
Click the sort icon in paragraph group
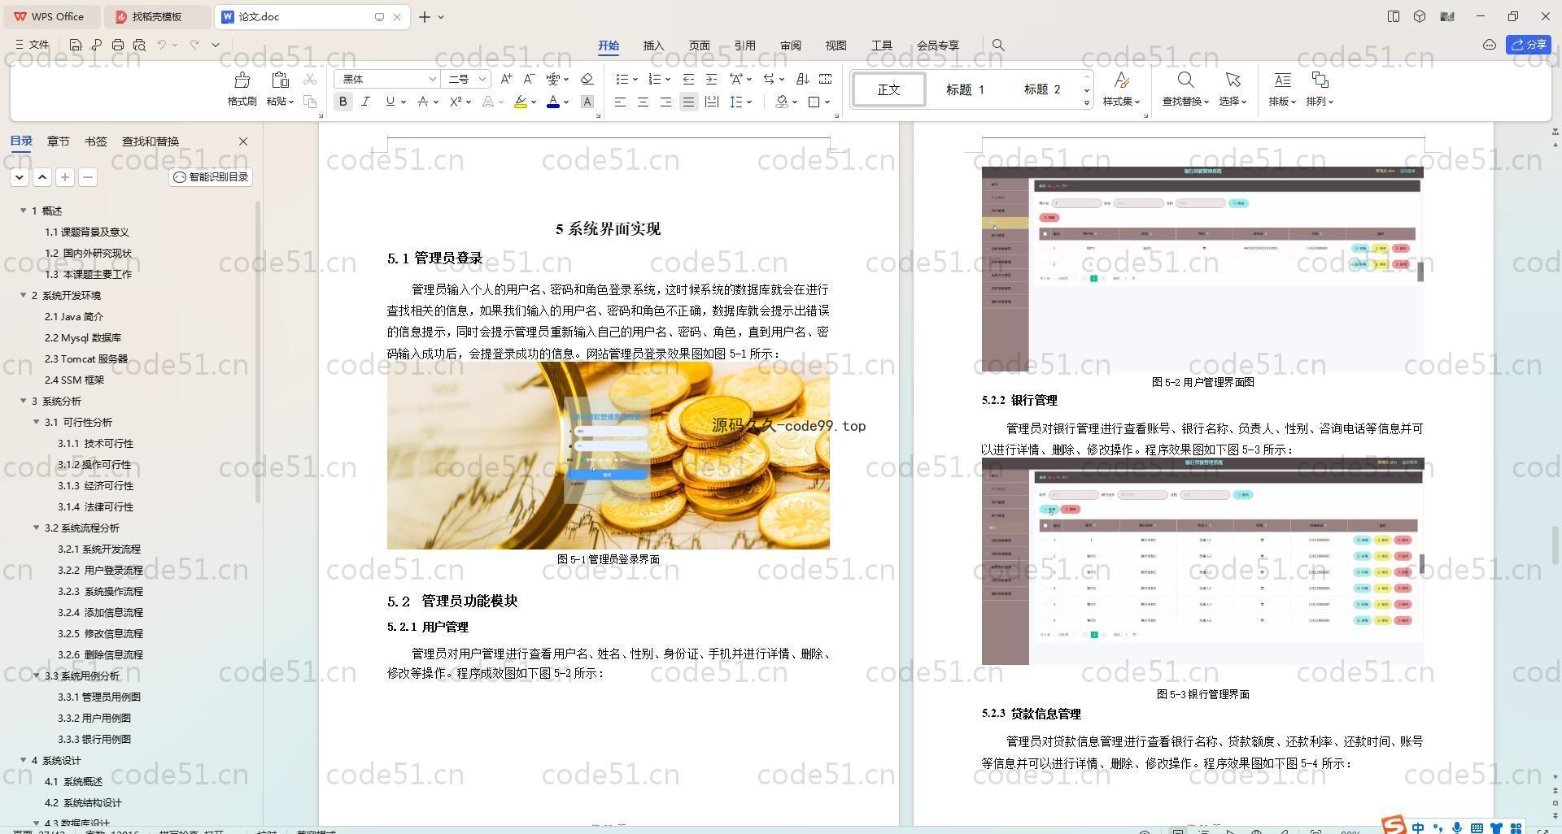coord(802,79)
